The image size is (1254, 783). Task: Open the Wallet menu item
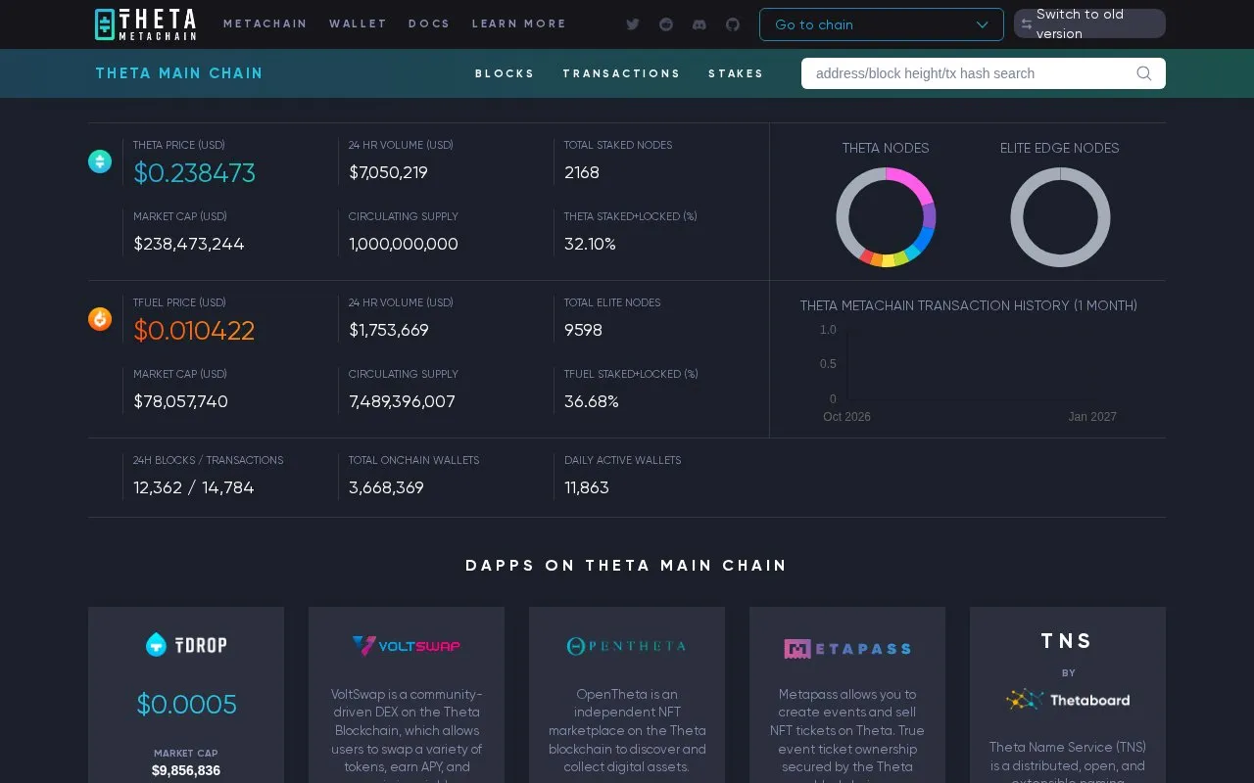(358, 23)
